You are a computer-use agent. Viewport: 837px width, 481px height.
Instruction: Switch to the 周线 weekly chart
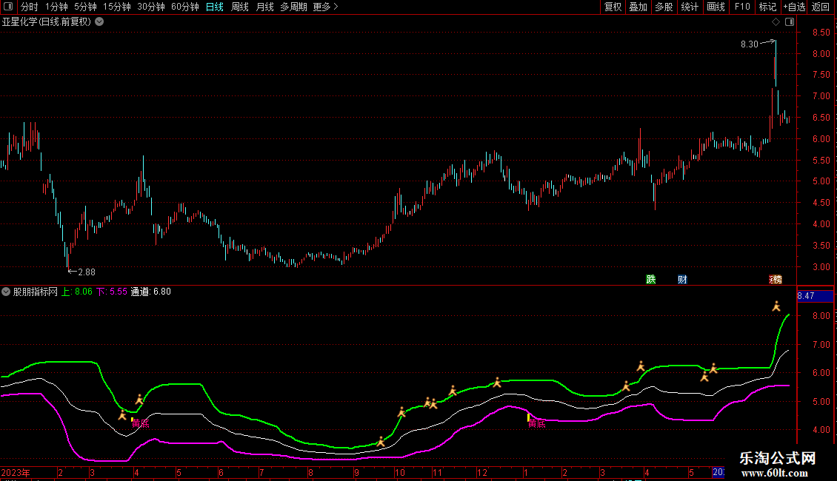pyautogui.click(x=240, y=7)
